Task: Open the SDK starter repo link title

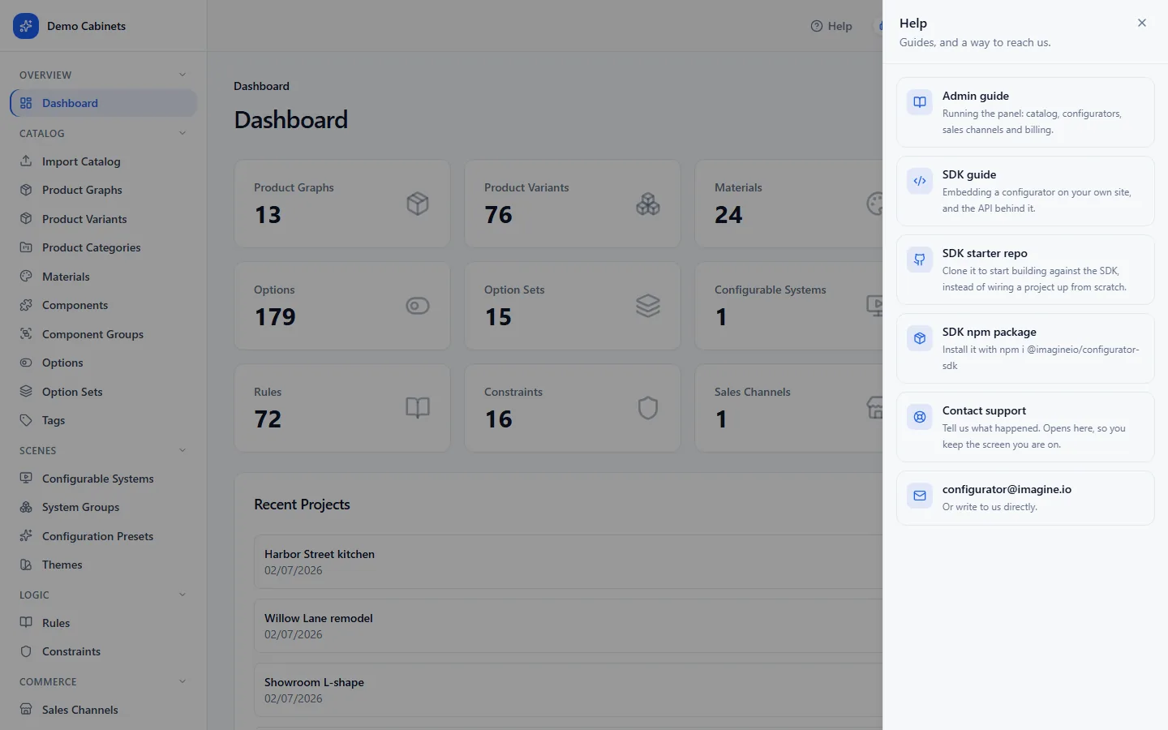Action: 985,253
